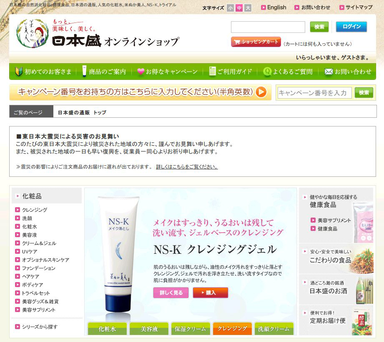This screenshot has width=384, height=342.
Task: Set text size to 大
Action: tap(248, 8)
